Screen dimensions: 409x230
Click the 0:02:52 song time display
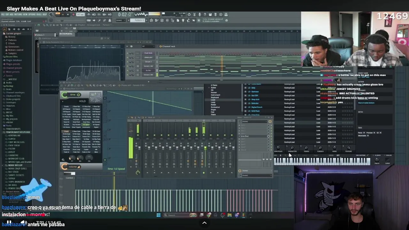[x=125, y=14]
